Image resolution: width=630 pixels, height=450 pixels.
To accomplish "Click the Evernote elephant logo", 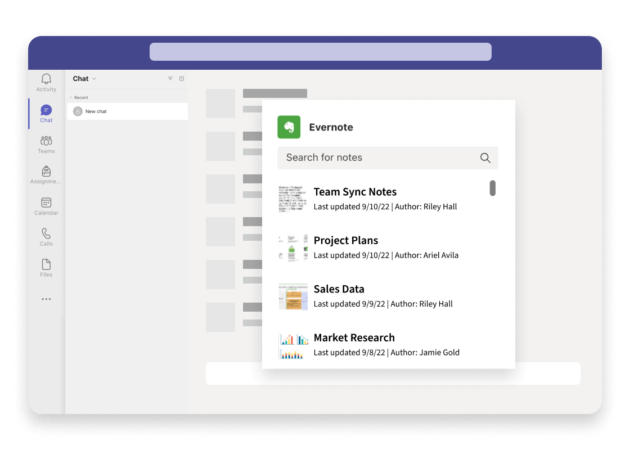I will (289, 127).
